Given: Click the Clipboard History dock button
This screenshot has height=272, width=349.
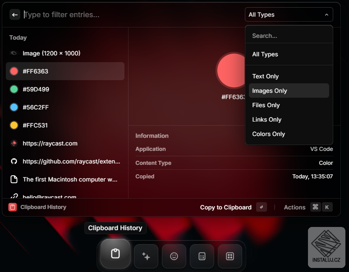Looking at the screenshot, I should click(x=115, y=254).
